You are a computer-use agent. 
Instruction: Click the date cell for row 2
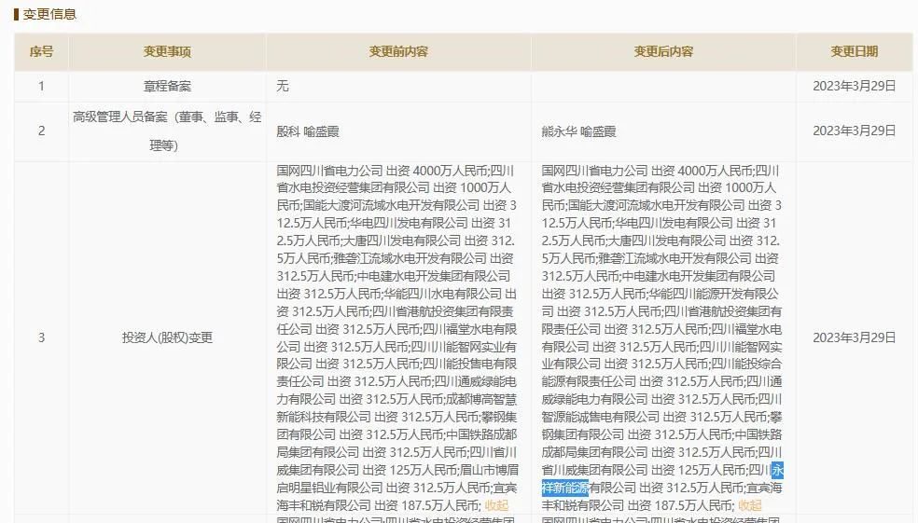click(854, 131)
